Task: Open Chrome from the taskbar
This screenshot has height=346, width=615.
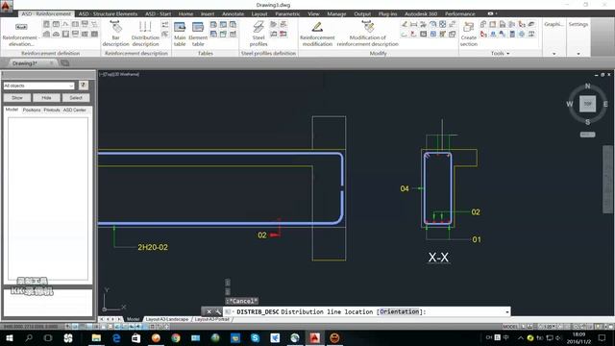Action: 176,337
